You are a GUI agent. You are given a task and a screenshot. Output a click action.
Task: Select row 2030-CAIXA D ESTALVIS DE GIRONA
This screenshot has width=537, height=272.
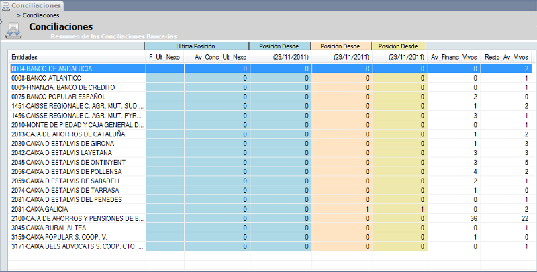point(271,144)
